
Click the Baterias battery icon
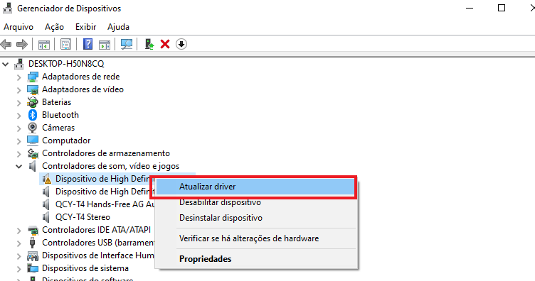[33, 102]
